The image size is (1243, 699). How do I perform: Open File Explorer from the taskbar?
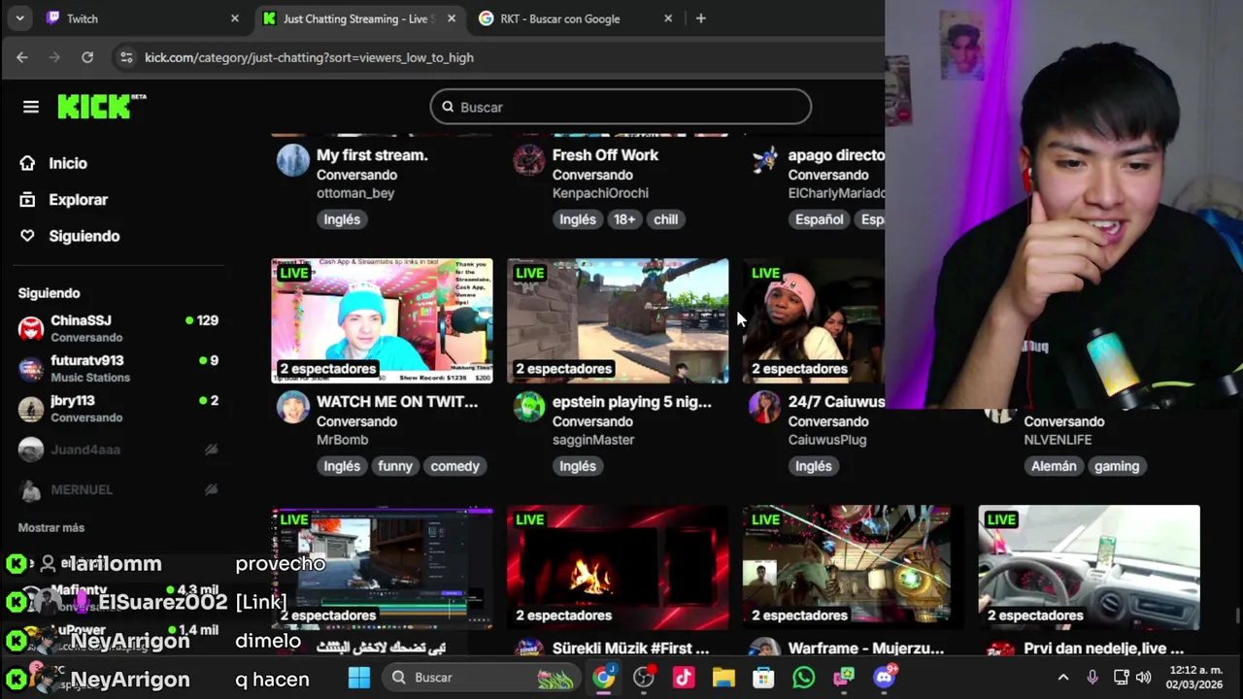[723, 678]
